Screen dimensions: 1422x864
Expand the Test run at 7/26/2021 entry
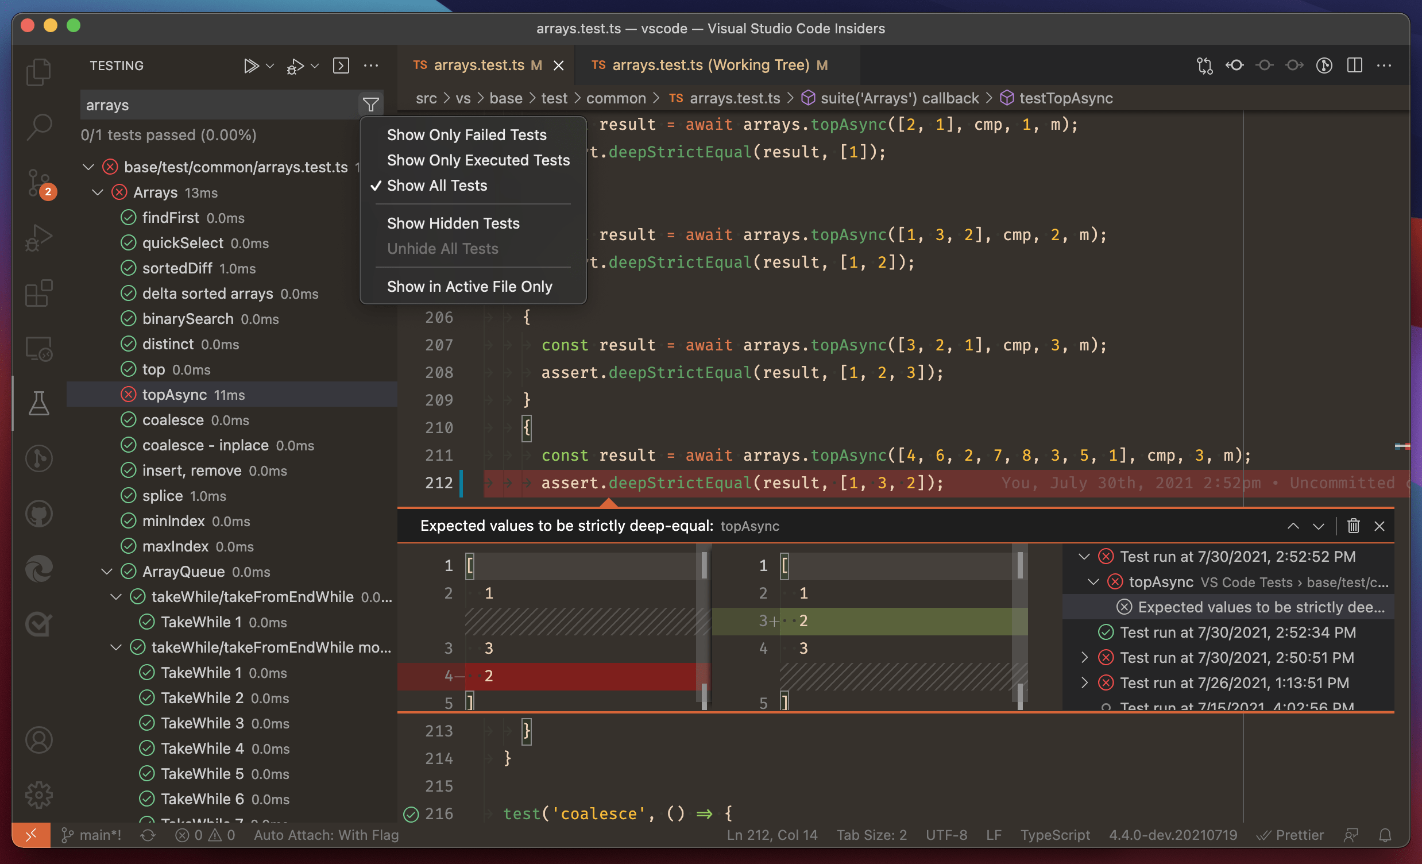[x=1084, y=683]
